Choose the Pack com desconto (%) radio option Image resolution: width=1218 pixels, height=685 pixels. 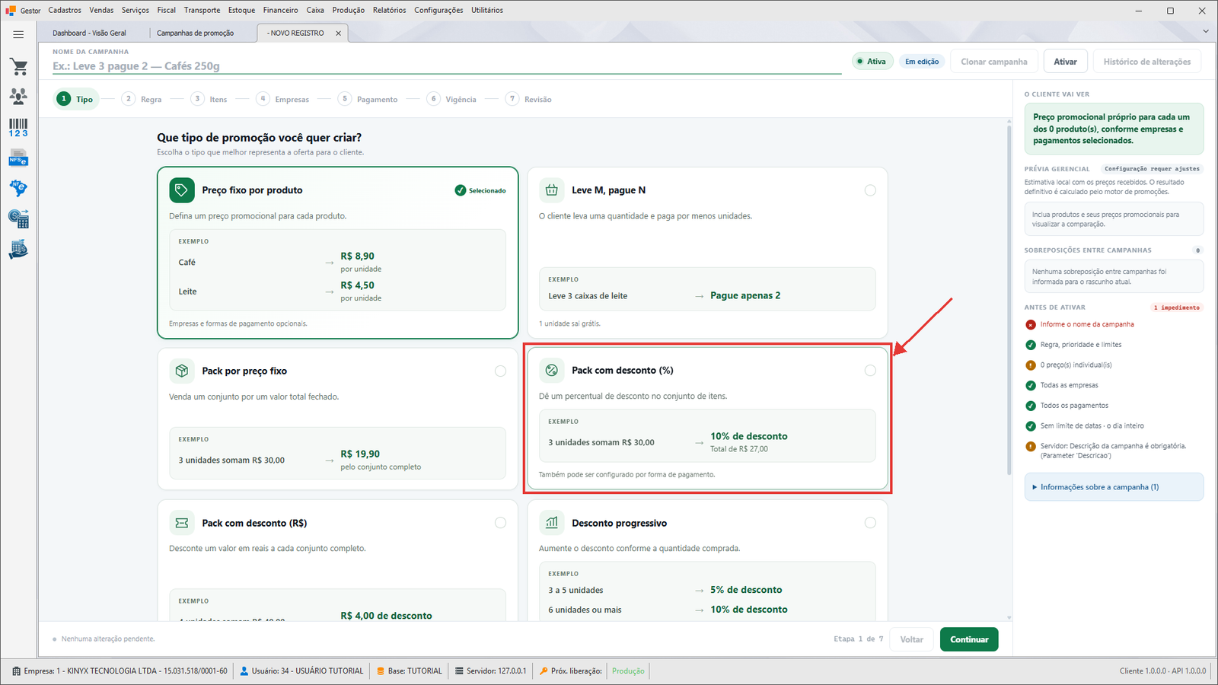(x=870, y=371)
